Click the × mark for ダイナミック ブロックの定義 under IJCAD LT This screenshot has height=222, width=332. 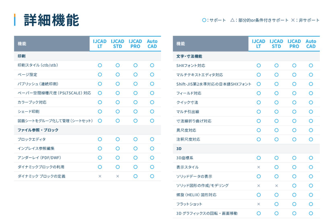point(100,176)
